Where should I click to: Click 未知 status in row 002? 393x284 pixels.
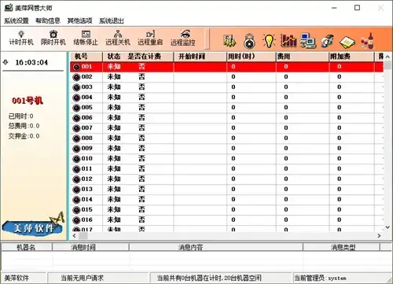tap(114, 76)
